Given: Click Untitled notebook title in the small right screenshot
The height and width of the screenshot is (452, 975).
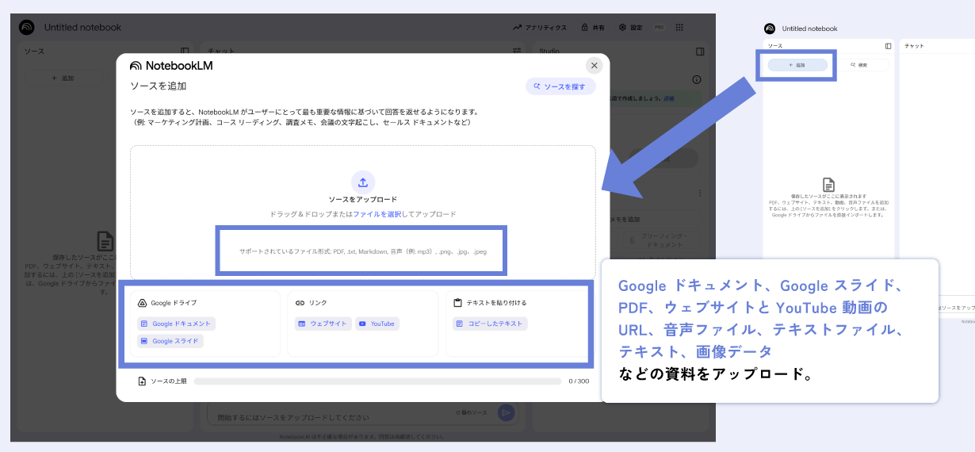Looking at the screenshot, I should point(809,29).
